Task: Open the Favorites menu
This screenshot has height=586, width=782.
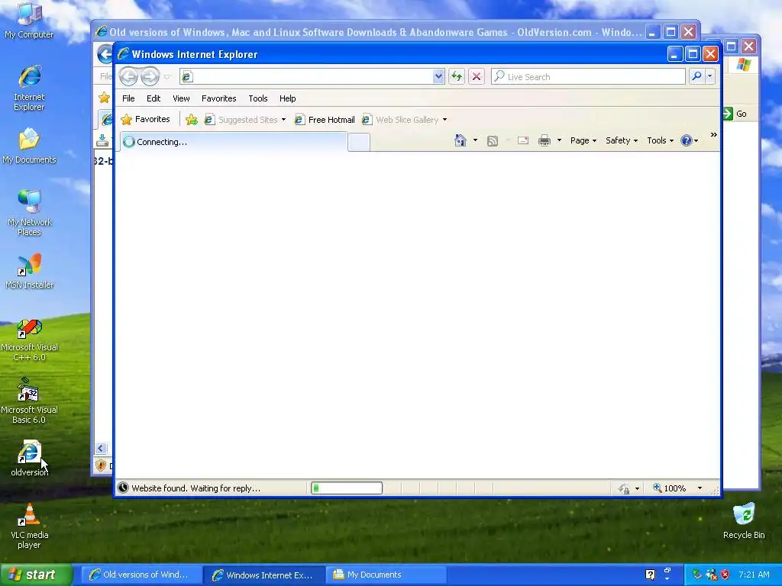Action: (218, 98)
